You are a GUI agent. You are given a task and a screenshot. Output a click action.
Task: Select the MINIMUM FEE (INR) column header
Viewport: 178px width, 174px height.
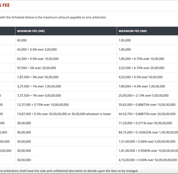coord(66,31)
